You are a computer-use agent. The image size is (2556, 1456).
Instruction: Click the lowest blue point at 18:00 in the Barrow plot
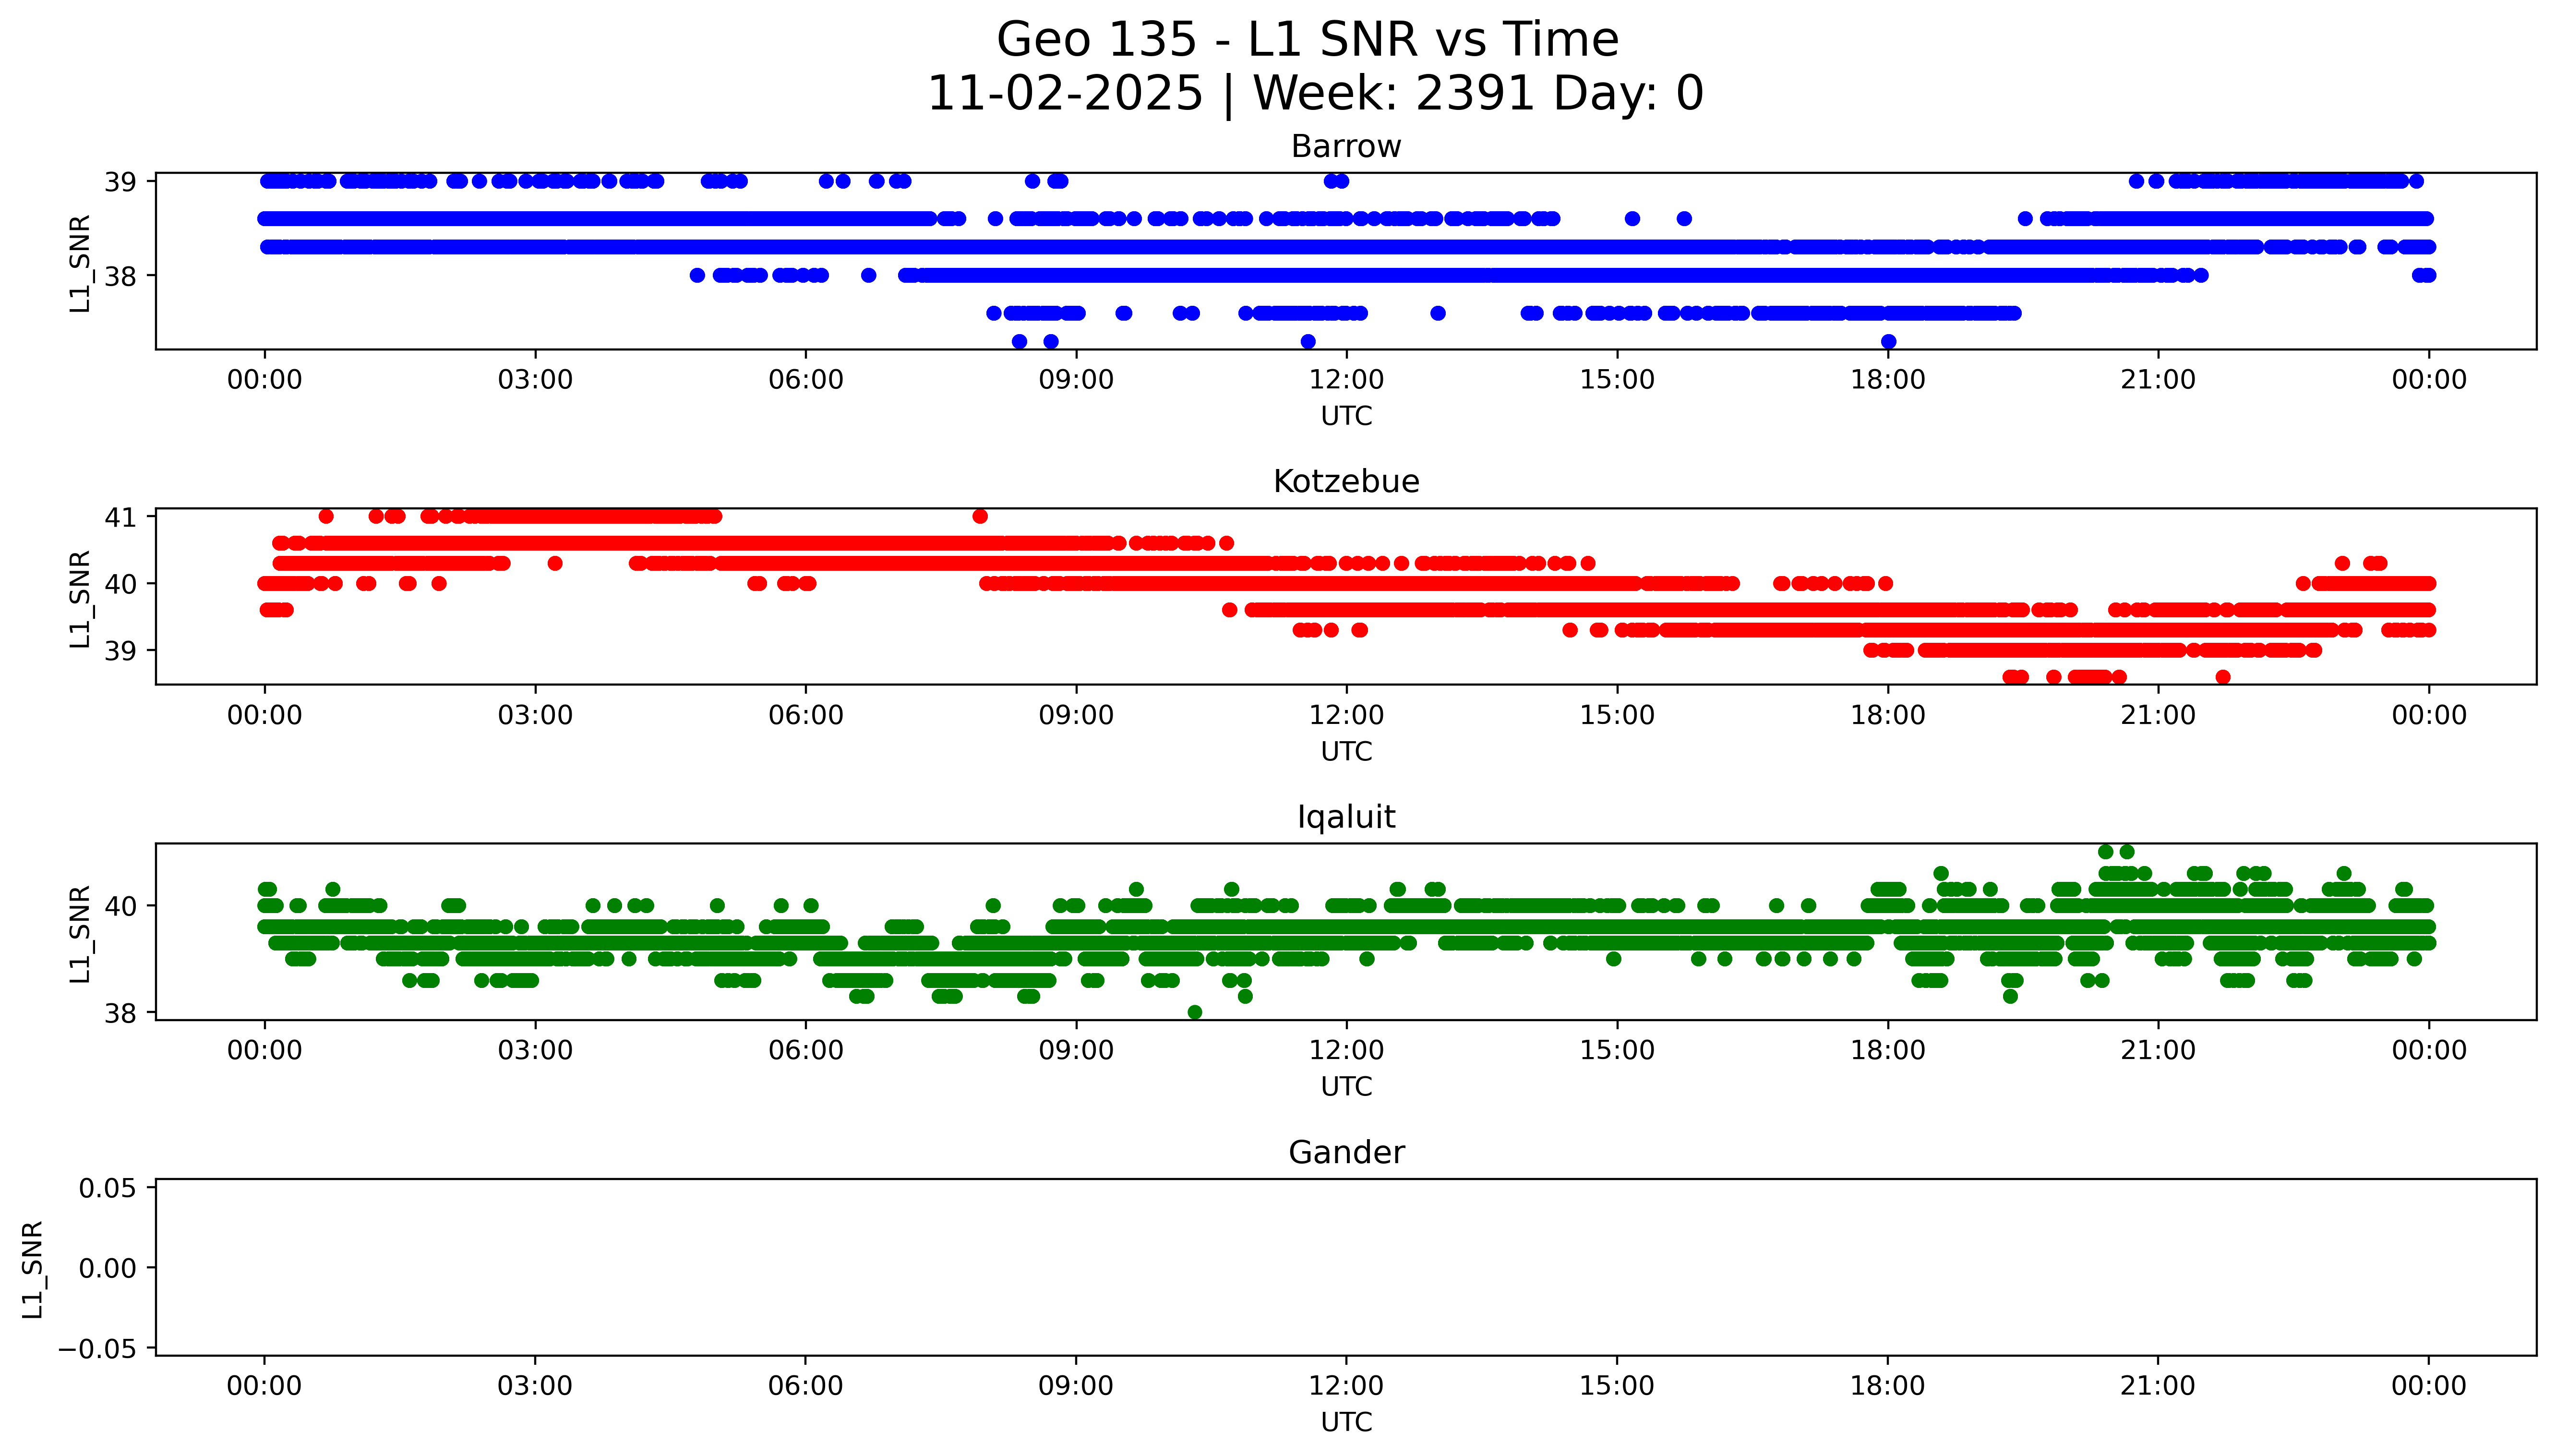1888,342
